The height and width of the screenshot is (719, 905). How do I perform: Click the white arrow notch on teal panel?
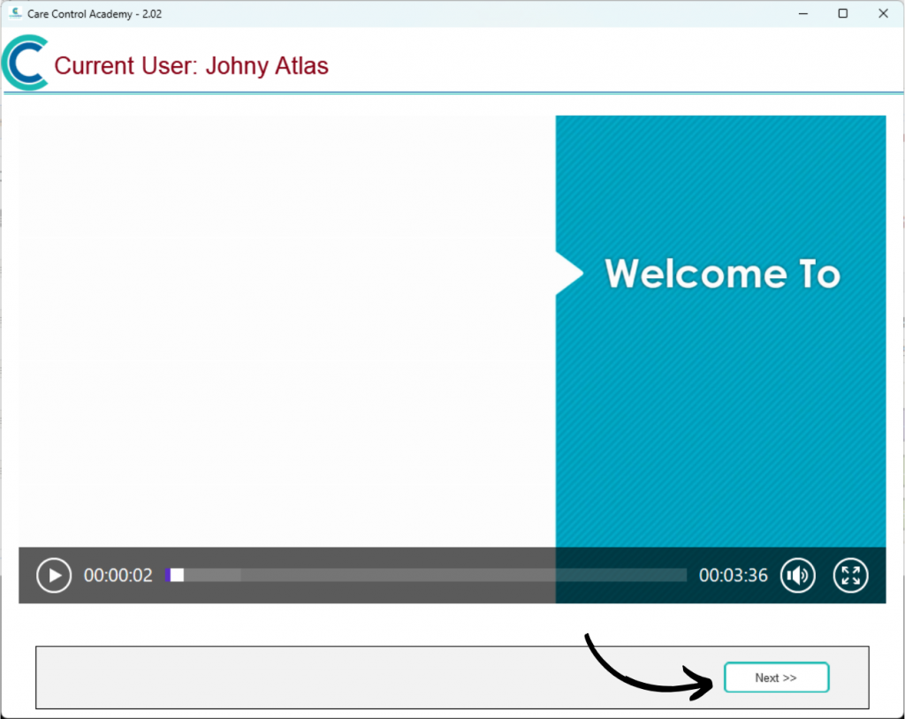click(567, 274)
